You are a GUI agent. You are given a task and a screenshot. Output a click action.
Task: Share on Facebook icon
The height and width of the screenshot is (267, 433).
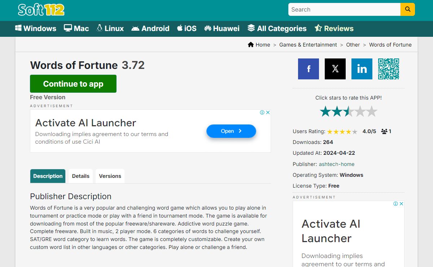[x=309, y=69]
